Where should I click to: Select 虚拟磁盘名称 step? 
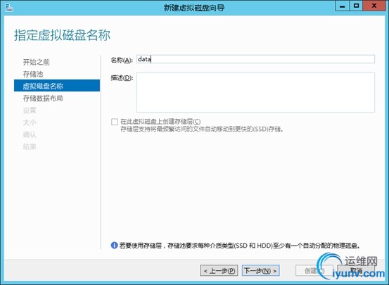57,86
